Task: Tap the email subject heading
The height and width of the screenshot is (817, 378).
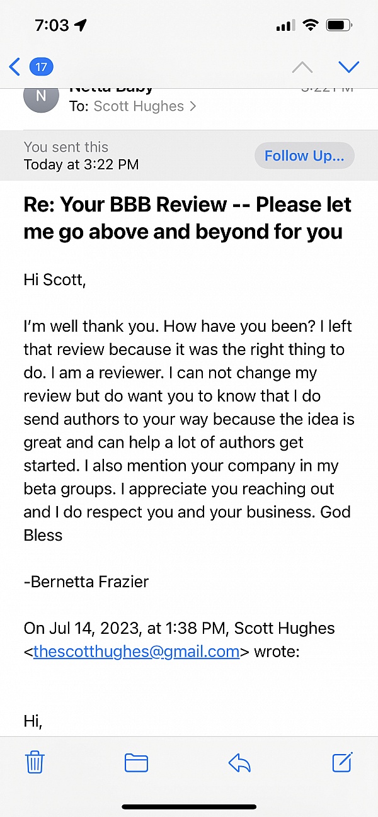Action: (188, 218)
